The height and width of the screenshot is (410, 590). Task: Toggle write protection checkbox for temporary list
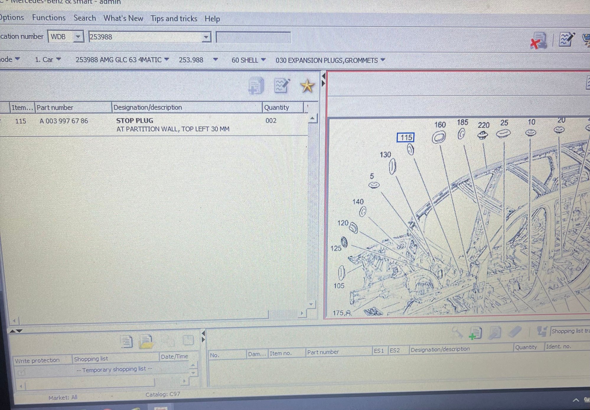pyautogui.click(x=22, y=373)
